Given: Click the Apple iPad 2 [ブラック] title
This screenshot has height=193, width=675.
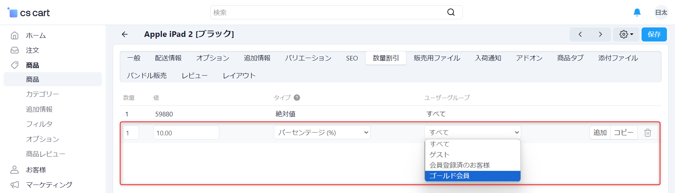Looking at the screenshot, I should point(189,34).
